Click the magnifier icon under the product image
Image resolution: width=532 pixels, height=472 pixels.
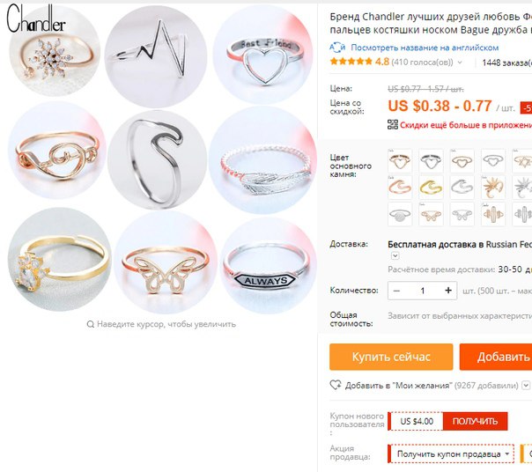tap(90, 324)
